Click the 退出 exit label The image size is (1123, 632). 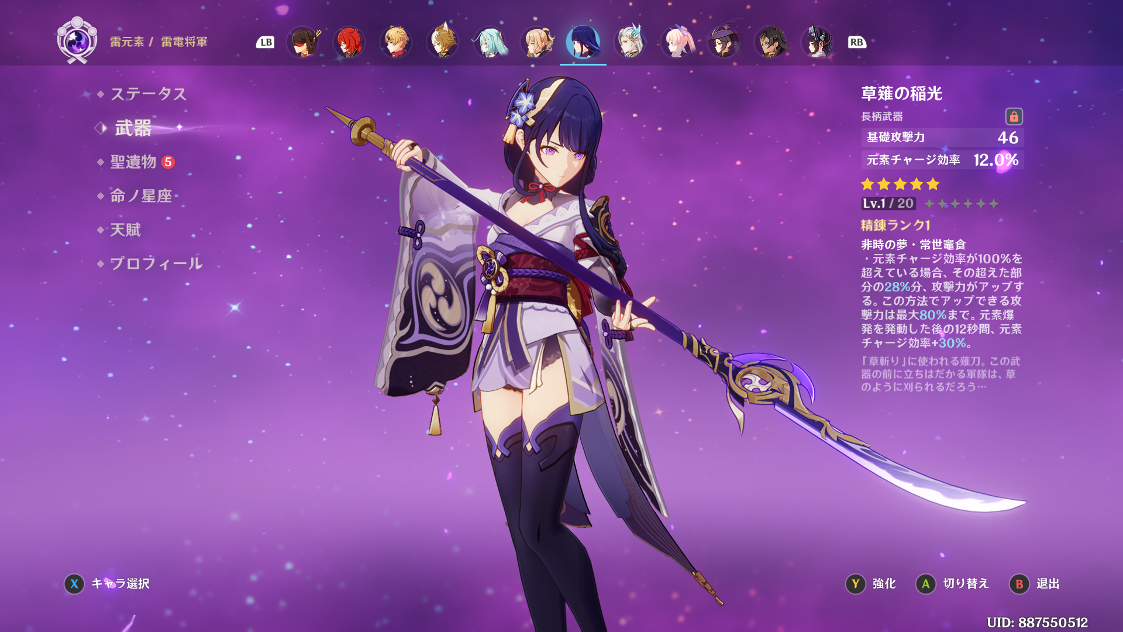coord(1048,583)
